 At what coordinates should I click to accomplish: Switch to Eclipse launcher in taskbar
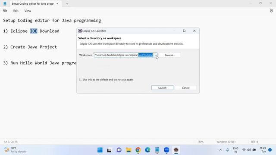pos(176,150)
